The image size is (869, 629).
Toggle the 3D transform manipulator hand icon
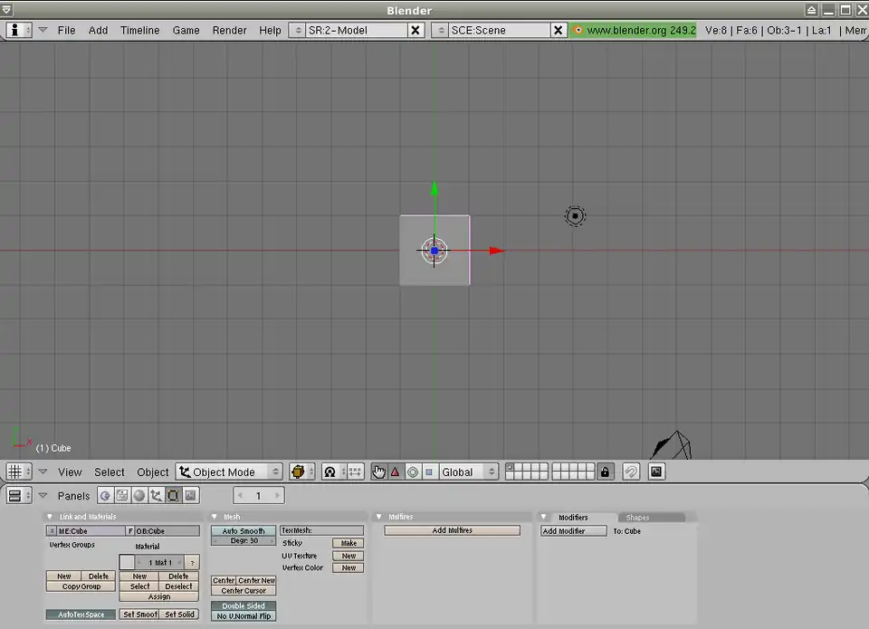coord(378,472)
